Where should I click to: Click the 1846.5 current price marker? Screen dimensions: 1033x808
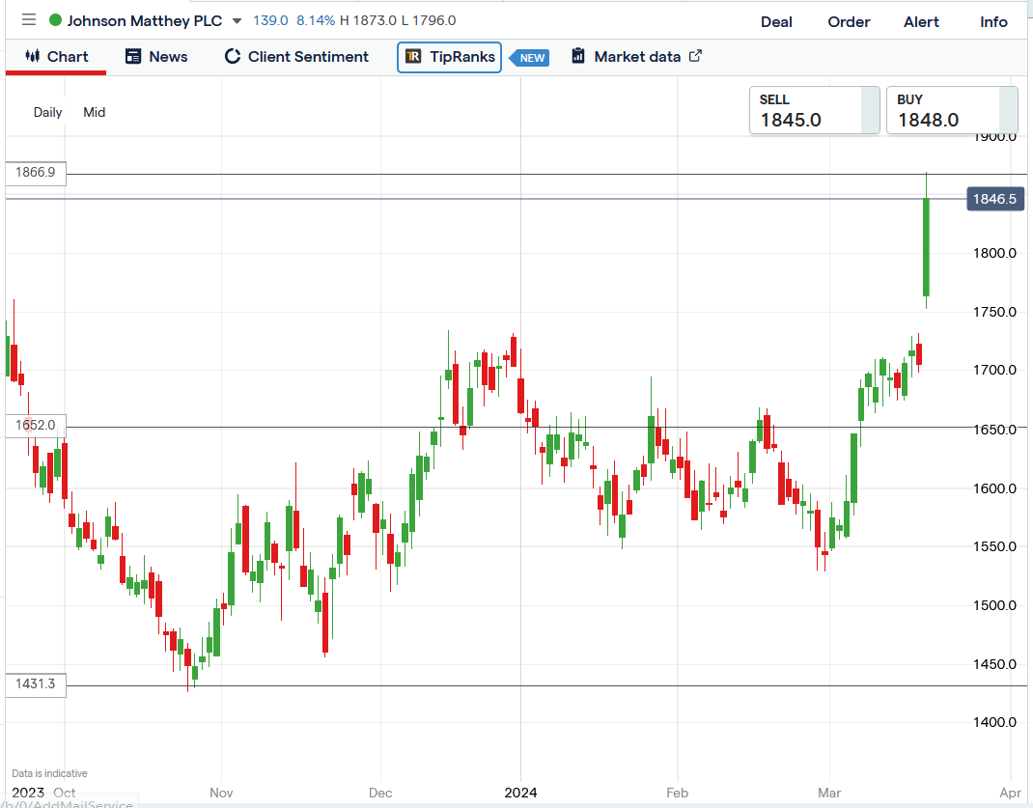click(994, 199)
